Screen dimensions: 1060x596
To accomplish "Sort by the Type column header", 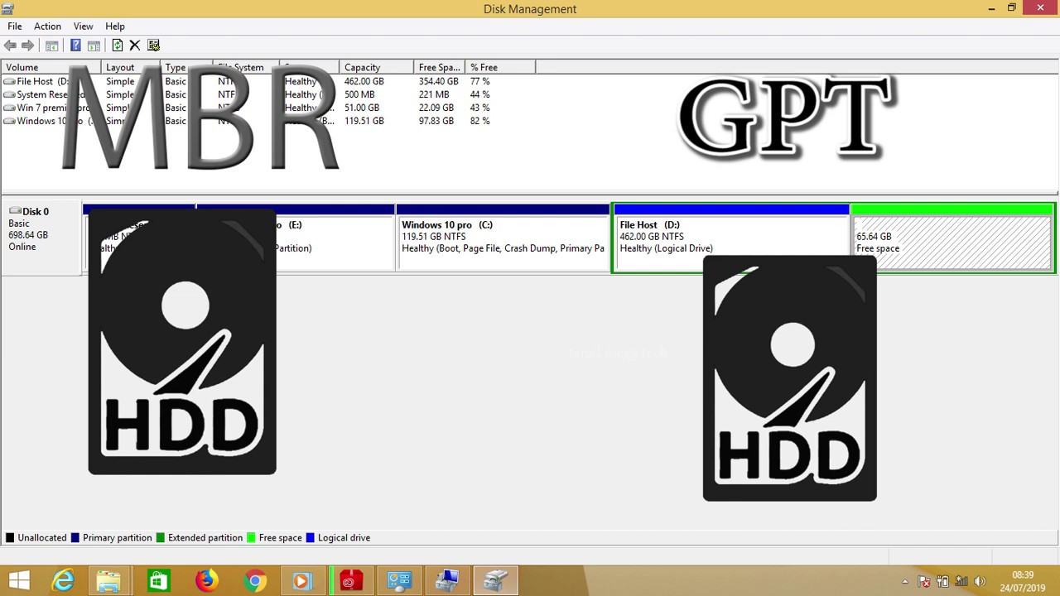I will tap(186, 67).
